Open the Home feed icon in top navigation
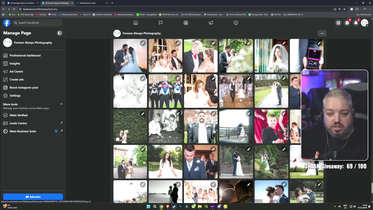Screen dimensions: 373x210 pyautogui.click(x=136, y=23)
